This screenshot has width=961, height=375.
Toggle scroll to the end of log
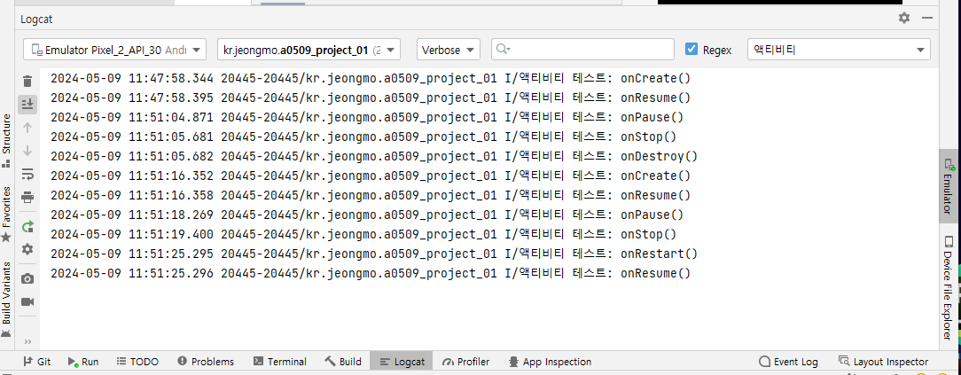click(27, 105)
